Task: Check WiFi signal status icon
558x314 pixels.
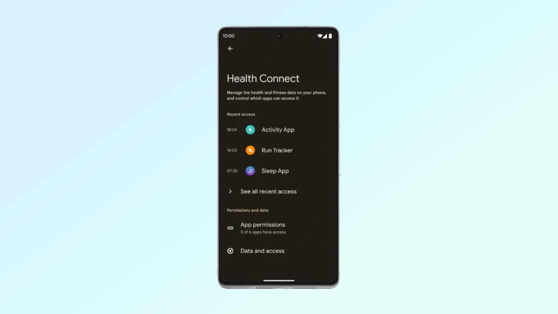Action: 320,36
